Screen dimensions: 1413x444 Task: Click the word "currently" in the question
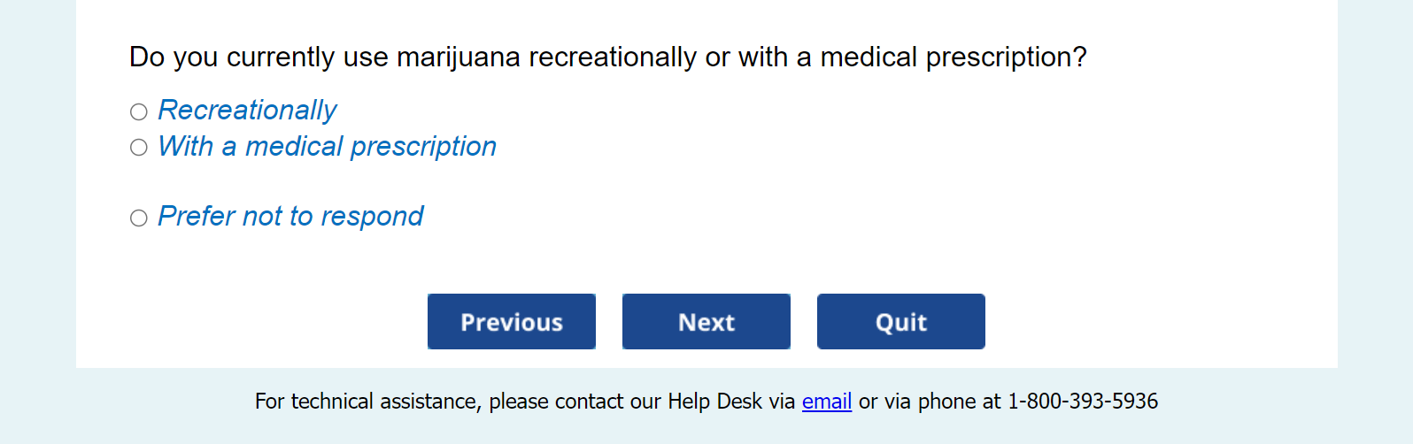coord(281,57)
